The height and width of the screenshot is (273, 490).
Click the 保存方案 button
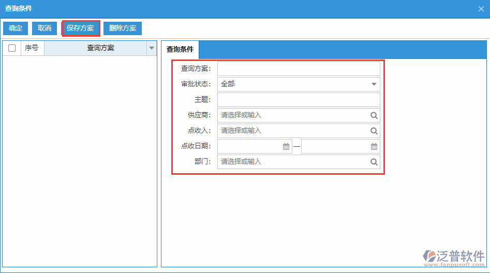[81, 28]
